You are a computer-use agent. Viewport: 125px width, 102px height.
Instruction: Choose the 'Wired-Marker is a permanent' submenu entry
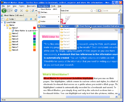point(100,26)
